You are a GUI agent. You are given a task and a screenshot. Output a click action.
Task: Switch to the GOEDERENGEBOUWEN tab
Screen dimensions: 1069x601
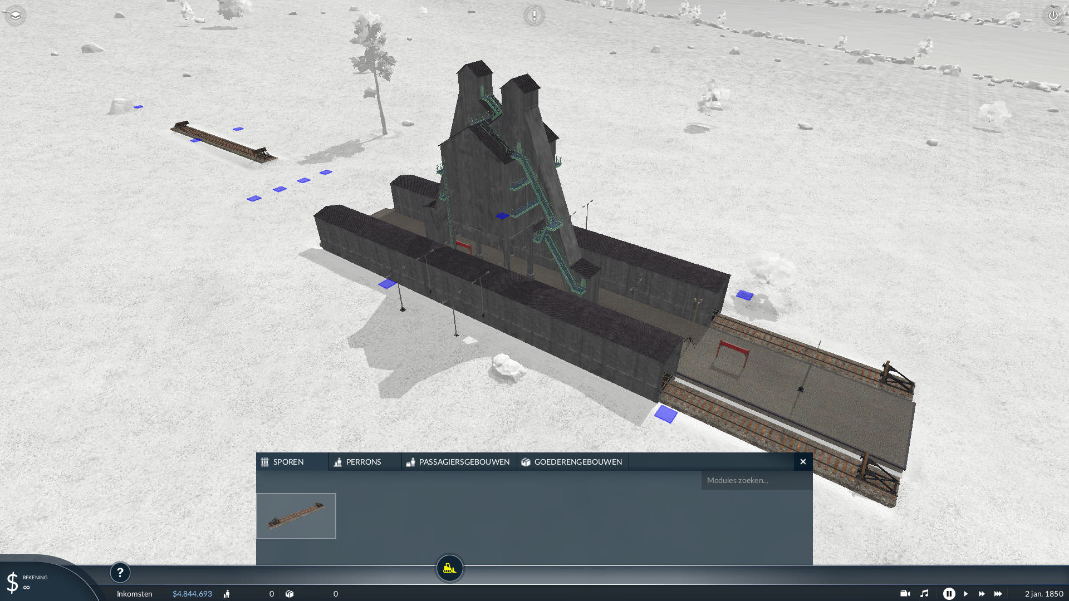click(573, 462)
